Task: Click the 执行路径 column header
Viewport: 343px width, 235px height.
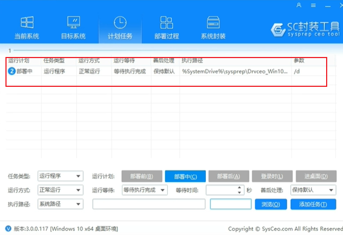Action: [x=192, y=61]
